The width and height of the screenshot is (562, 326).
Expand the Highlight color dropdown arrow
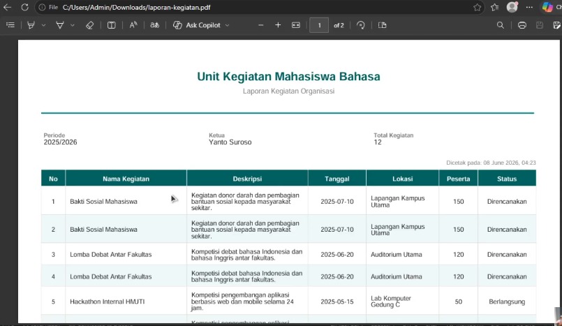click(x=44, y=25)
